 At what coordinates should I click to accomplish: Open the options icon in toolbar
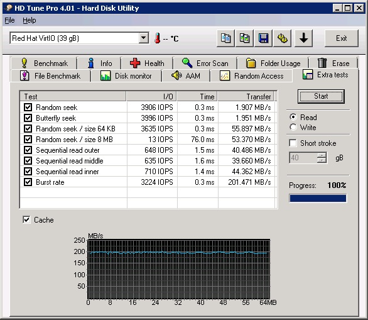[x=283, y=38]
